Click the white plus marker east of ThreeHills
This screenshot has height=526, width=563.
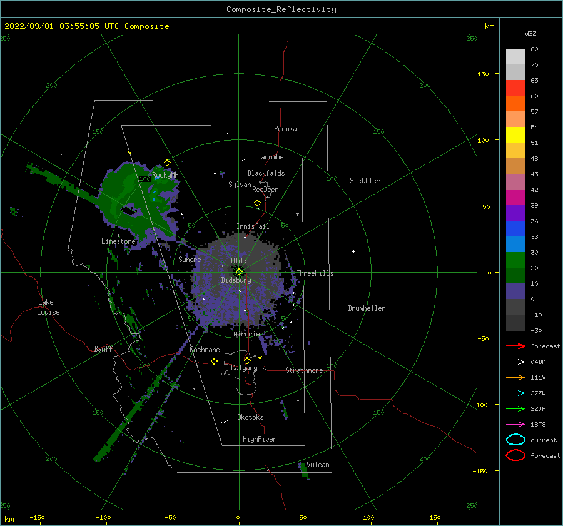click(x=353, y=251)
